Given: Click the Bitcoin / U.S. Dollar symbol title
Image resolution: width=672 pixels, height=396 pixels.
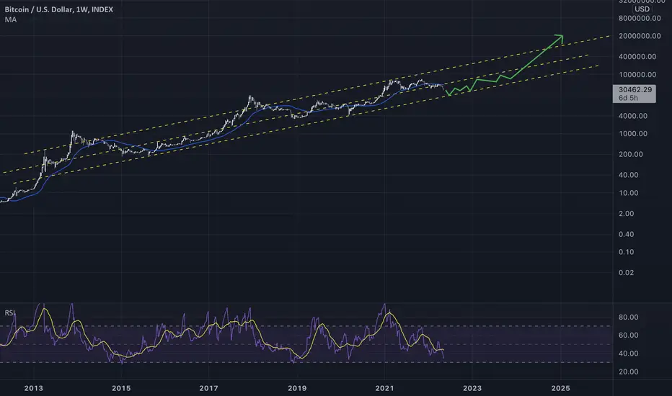Looking at the screenshot, I should (58, 9).
